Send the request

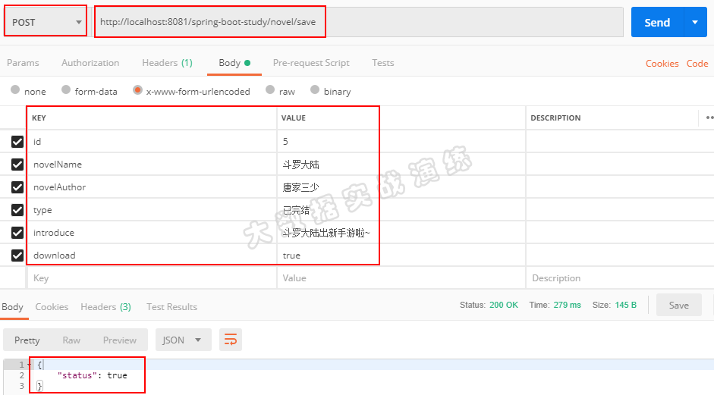pyautogui.click(x=657, y=22)
